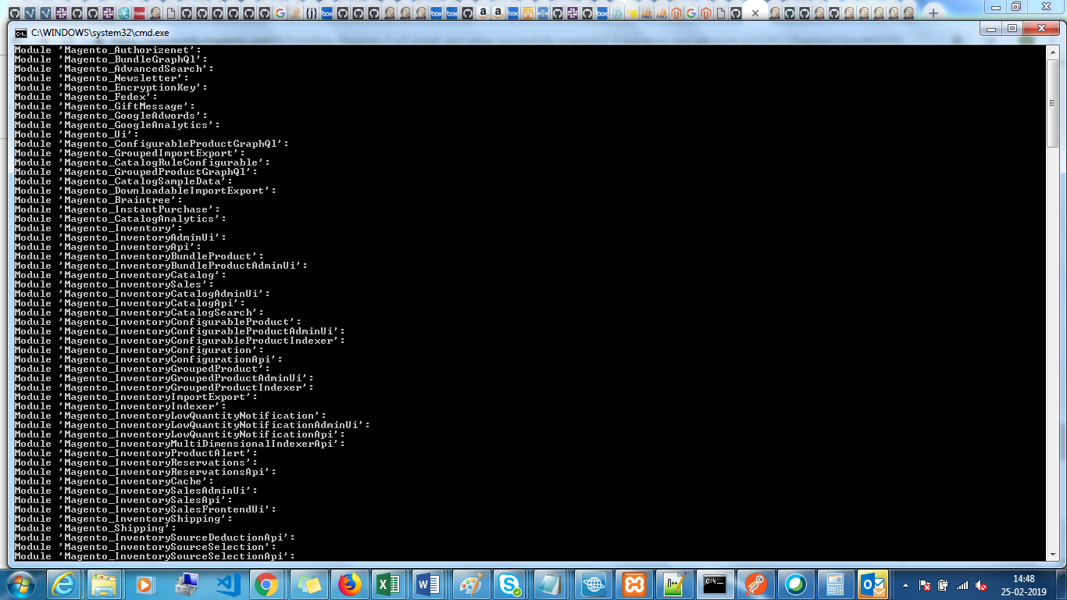Click cmd.exe title bar system menu icon
Viewport: 1067px width, 600px height.
pos(21,33)
